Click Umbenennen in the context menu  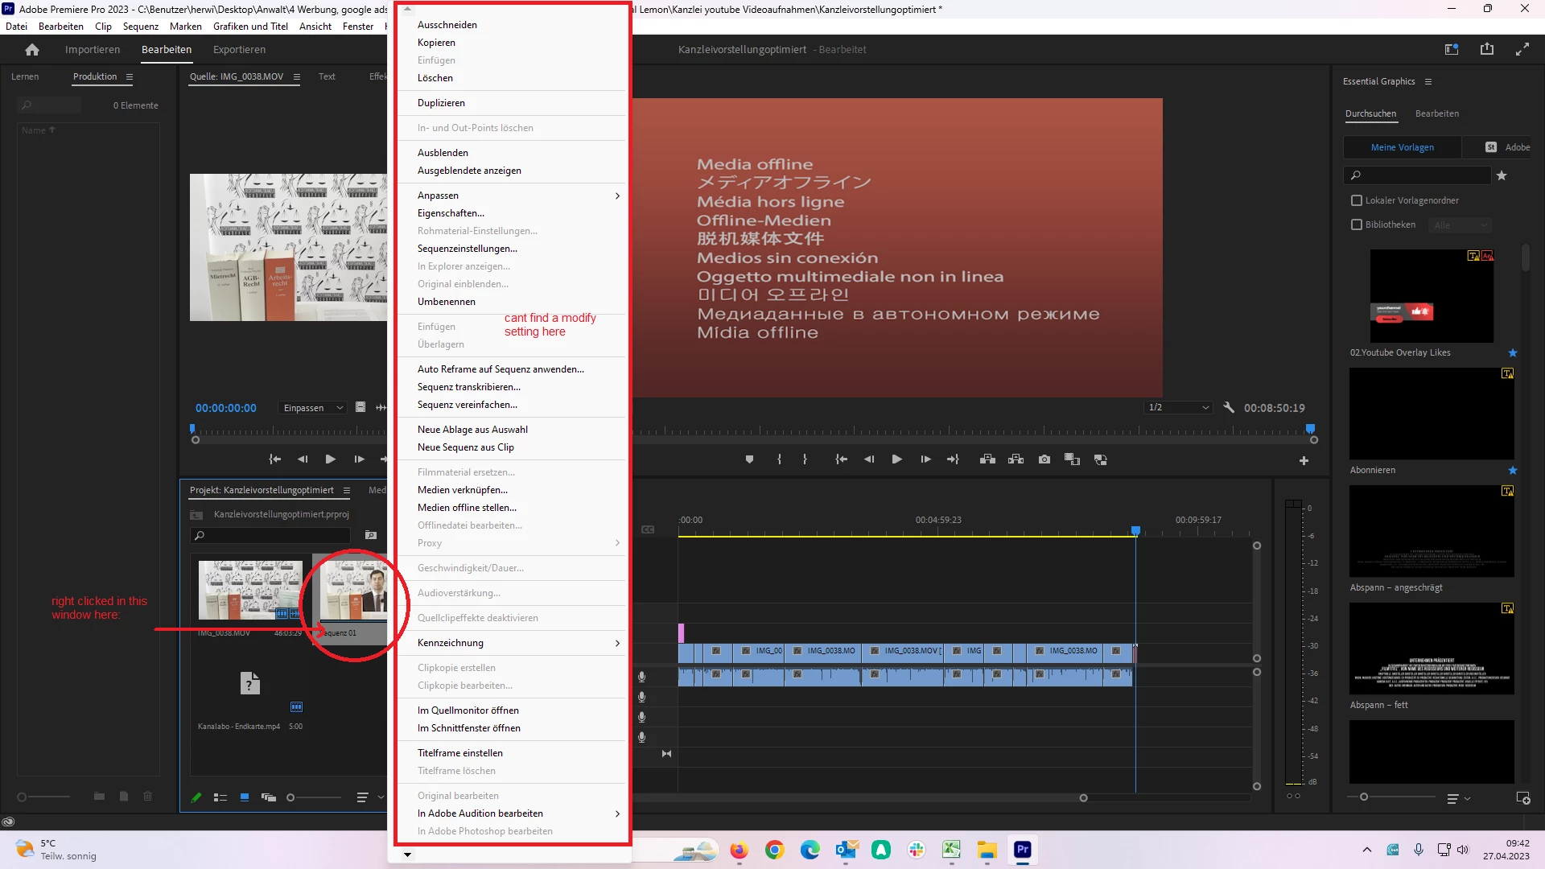446,302
